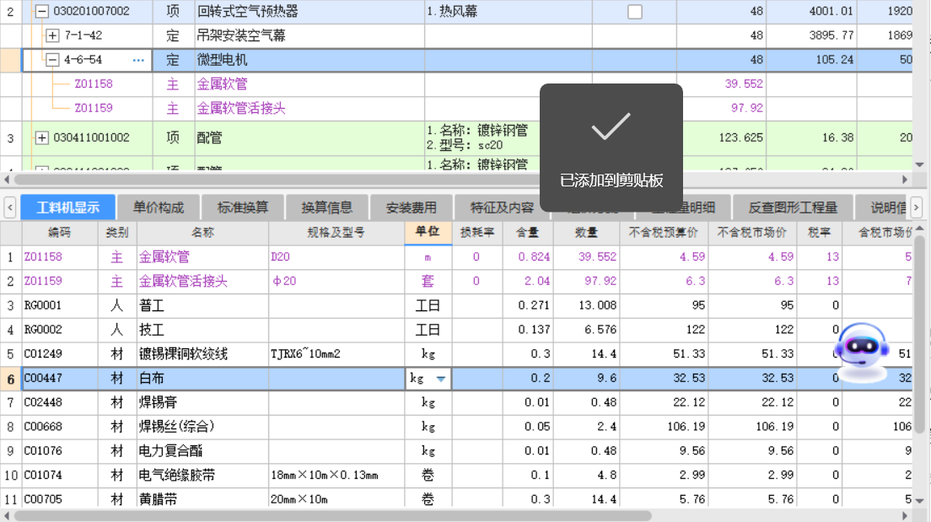The height and width of the screenshot is (522, 931).
Task: Click the 焊锡丝(综合) material name cell
Action: [202, 427]
